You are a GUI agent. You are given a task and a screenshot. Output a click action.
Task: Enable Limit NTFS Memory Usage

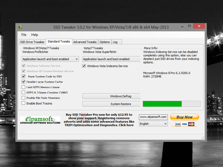coord(23,87)
